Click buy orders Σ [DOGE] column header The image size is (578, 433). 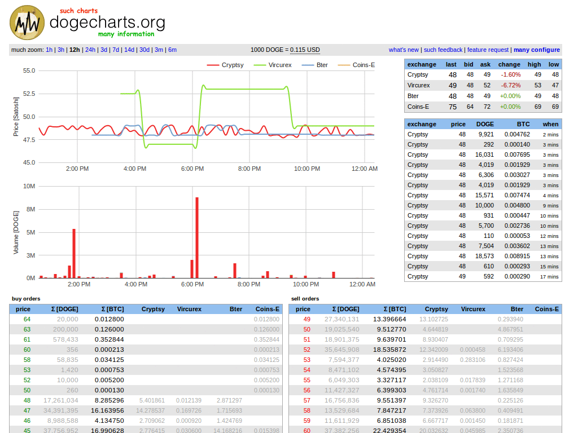[x=64, y=310]
